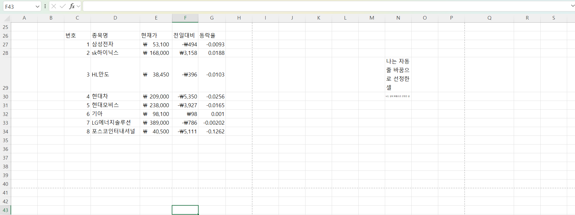575x215 pixels.
Task: Select the 포스코인터내셔널 cell
Action: 115,131
